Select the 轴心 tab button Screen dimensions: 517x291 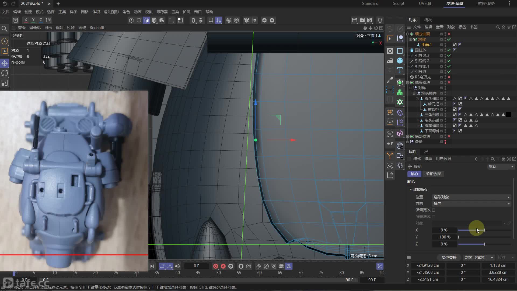(414, 174)
